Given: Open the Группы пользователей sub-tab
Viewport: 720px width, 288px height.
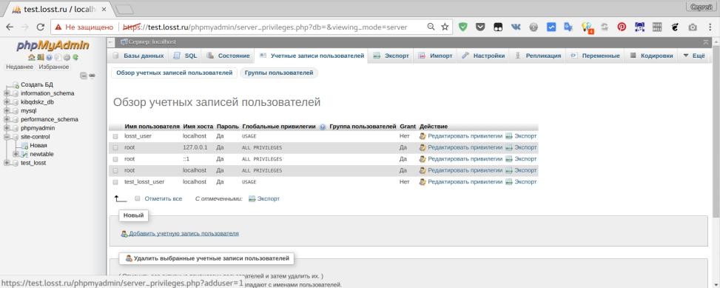Looking at the screenshot, I should [x=279, y=73].
